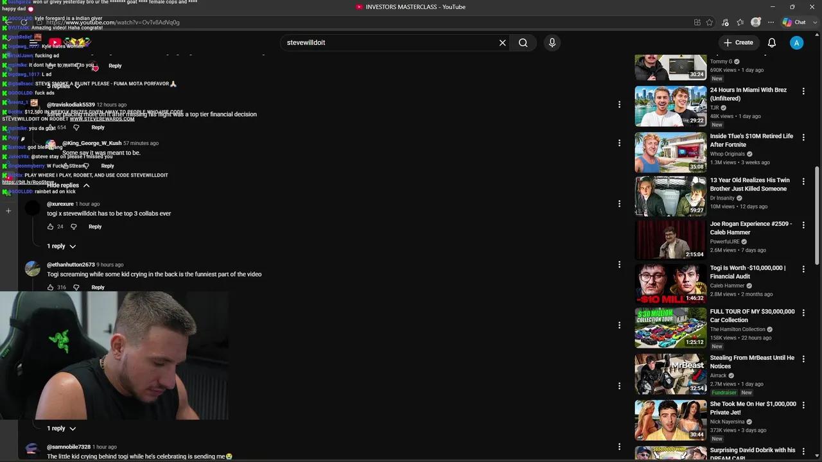This screenshot has height=462, width=822.
Task: Open '24 Hours In Miami With Brez' thumbnail
Action: (670, 106)
